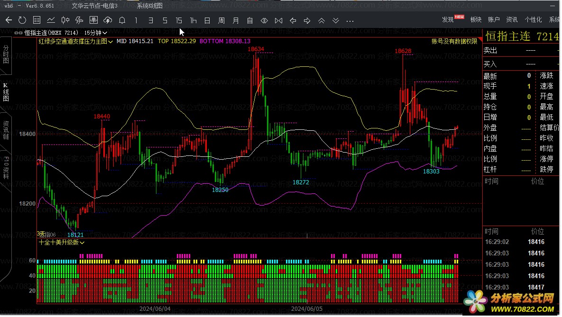Image resolution: width=562 pixels, height=317 pixels.
Task: Click the compress chart horizontally icon
Action: click(278, 20)
